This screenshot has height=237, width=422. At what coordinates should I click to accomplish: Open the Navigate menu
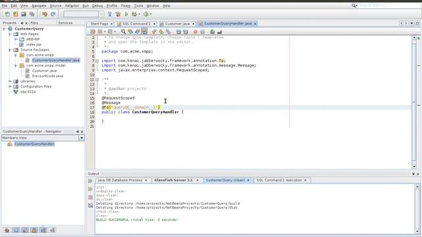pos(39,6)
